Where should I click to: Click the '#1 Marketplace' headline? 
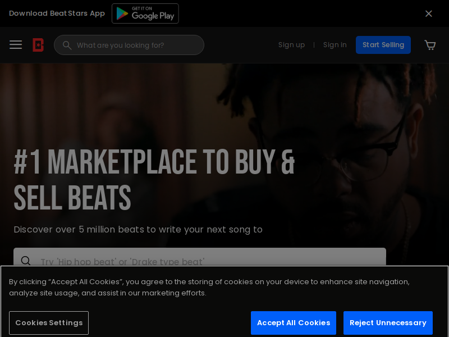154,180
